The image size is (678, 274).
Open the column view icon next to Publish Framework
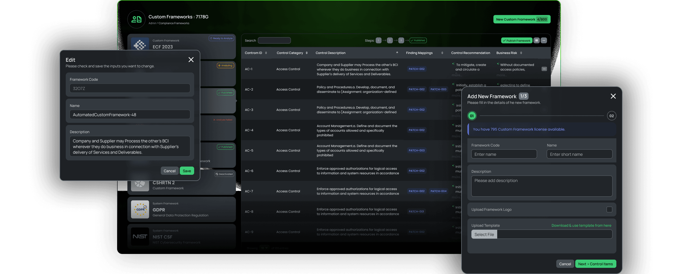[x=536, y=40]
